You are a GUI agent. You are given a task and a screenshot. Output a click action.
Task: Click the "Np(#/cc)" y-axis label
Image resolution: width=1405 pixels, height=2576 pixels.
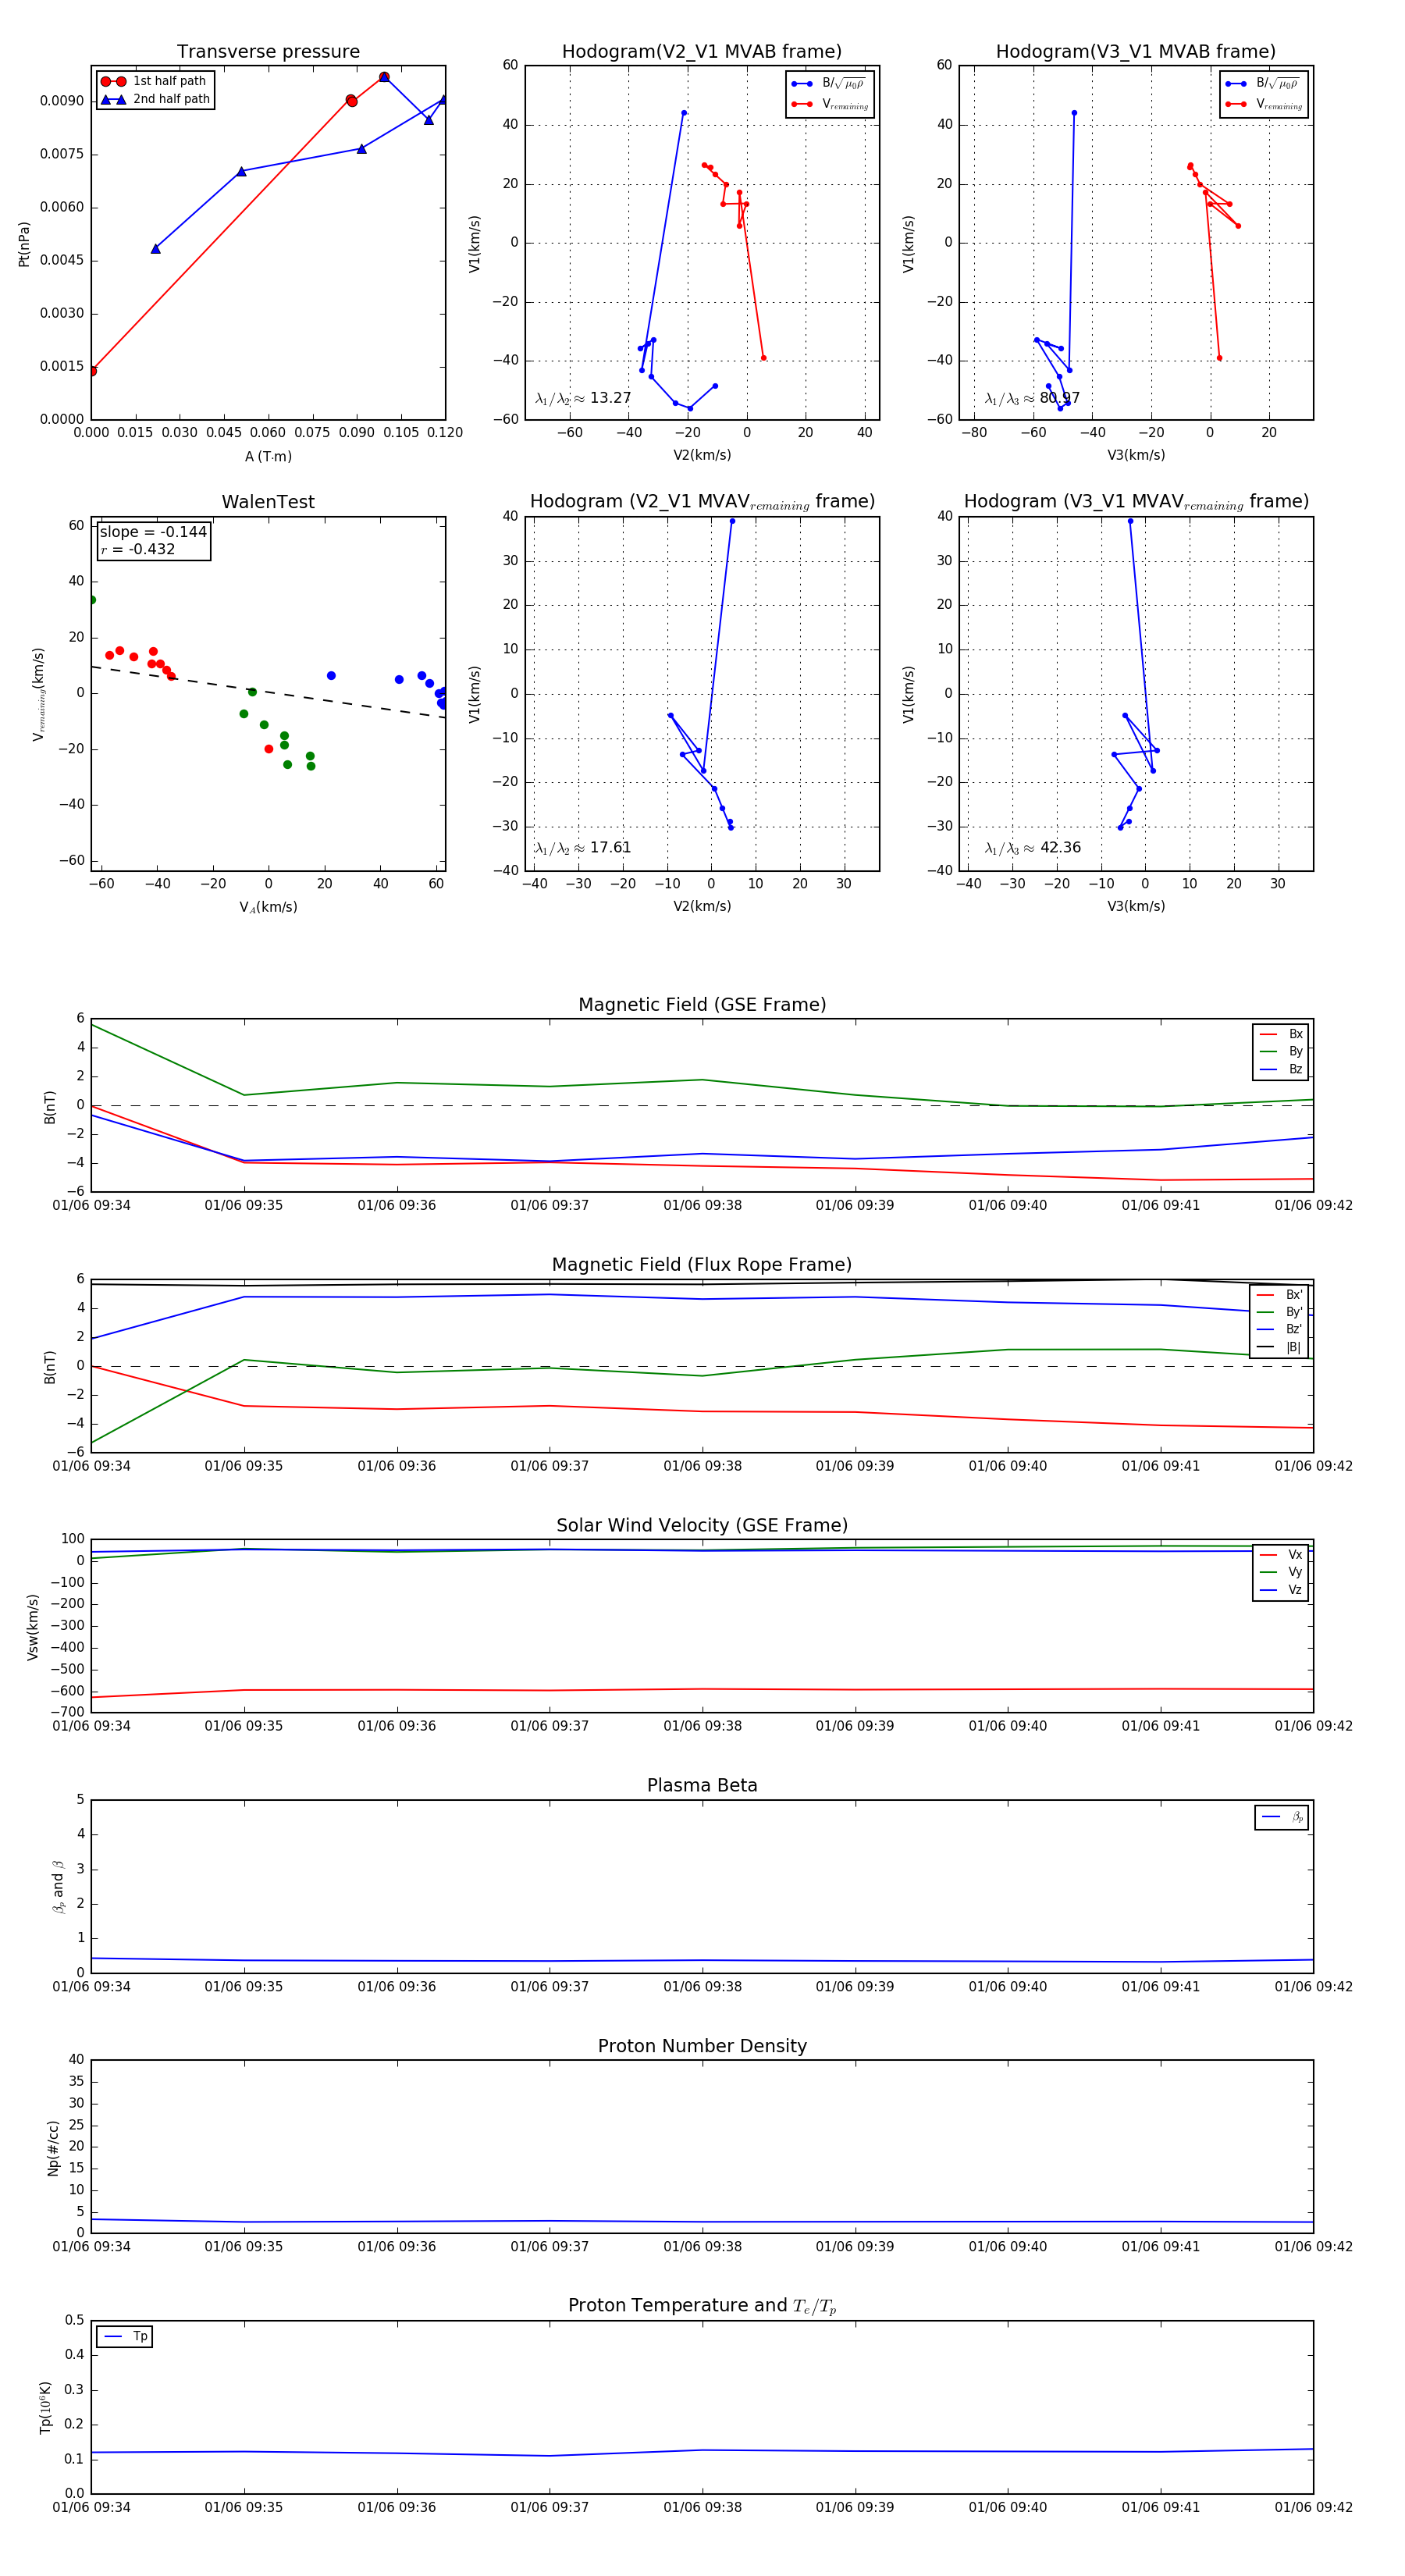click(53, 2148)
